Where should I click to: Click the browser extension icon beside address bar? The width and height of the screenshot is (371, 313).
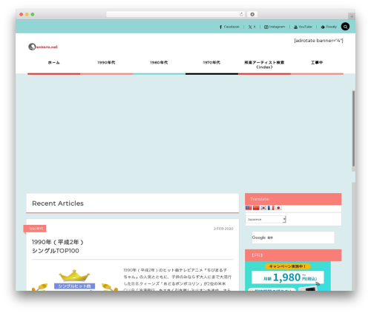pyautogui.click(x=252, y=14)
